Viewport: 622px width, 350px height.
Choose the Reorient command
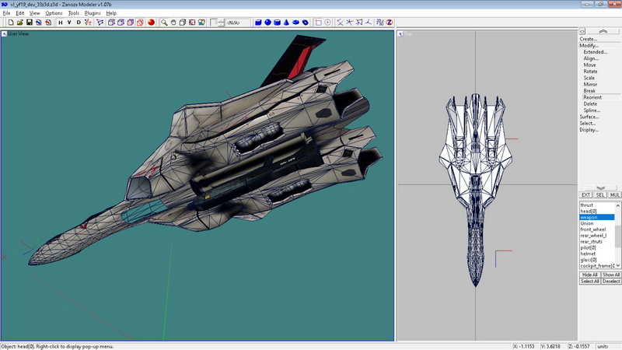point(592,97)
